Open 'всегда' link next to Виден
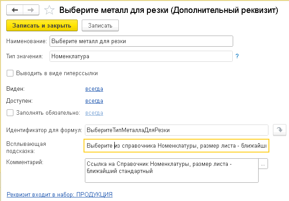This screenshot has width=289, height=201. click(94, 89)
